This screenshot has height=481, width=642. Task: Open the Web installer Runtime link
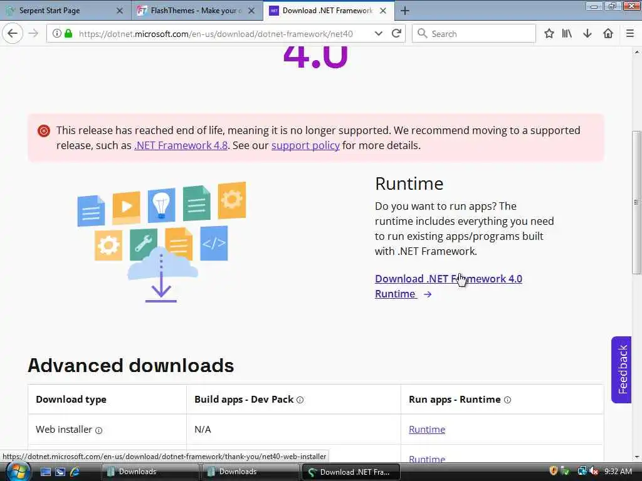pyautogui.click(x=426, y=430)
